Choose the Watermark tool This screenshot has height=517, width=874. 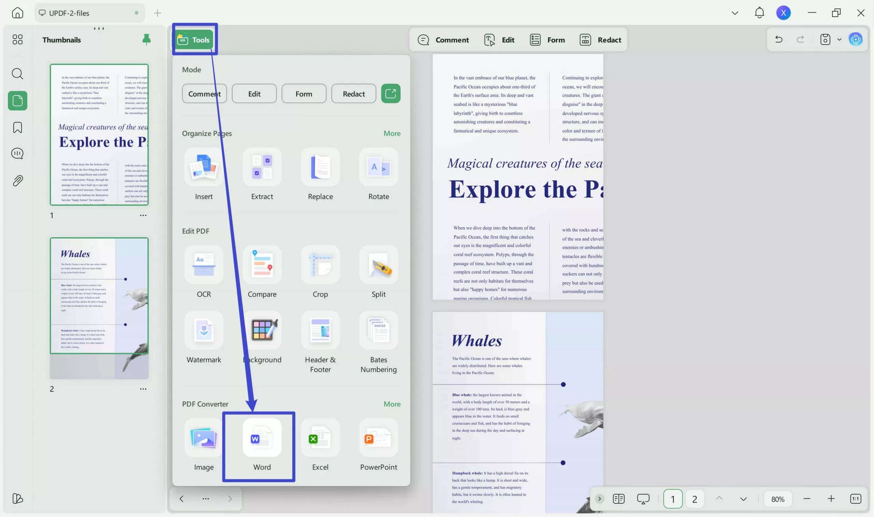click(203, 330)
